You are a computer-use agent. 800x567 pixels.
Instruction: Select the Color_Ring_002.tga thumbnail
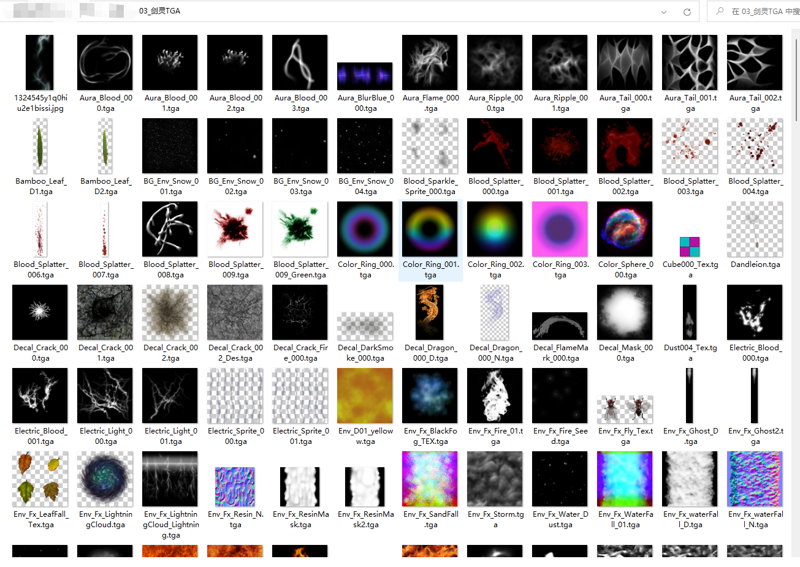point(495,229)
